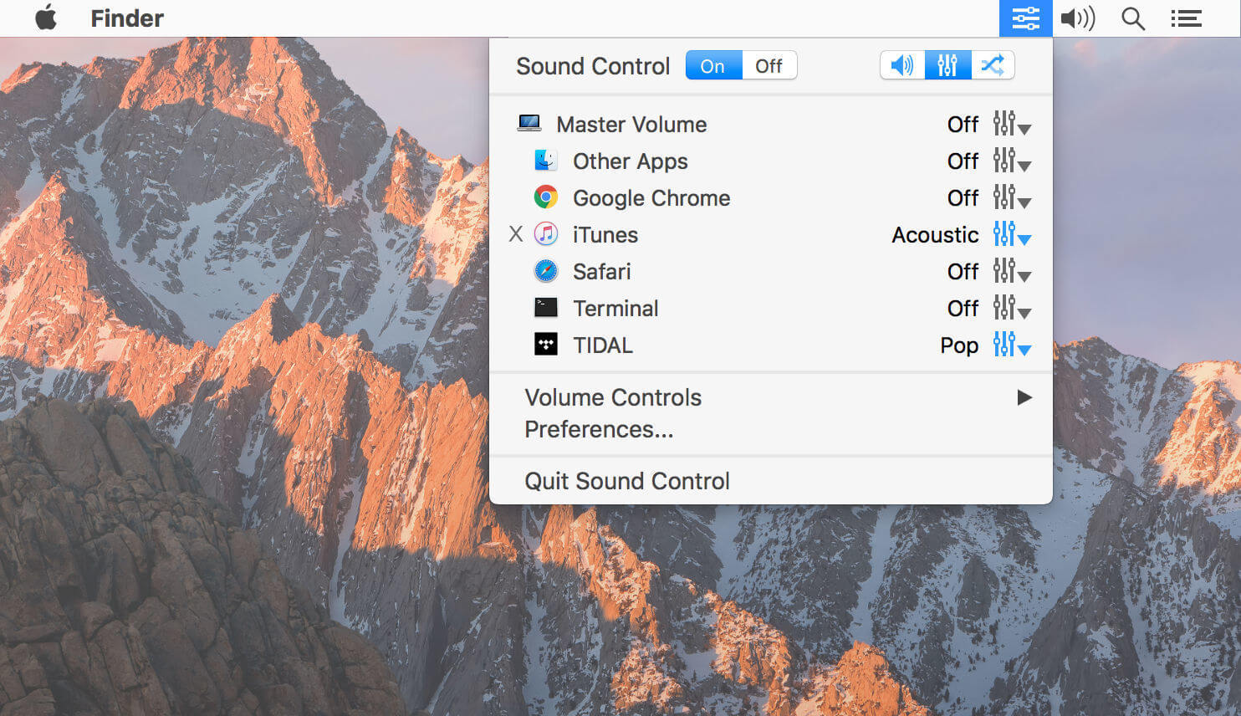Screen dimensions: 1241x716
Task: Open TIDAL Pop equalizer dropdown
Action: pos(1012,345)
